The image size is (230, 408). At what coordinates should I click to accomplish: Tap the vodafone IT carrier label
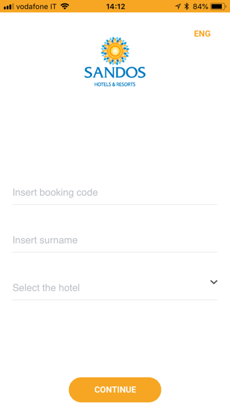click(x=36, y=6)
